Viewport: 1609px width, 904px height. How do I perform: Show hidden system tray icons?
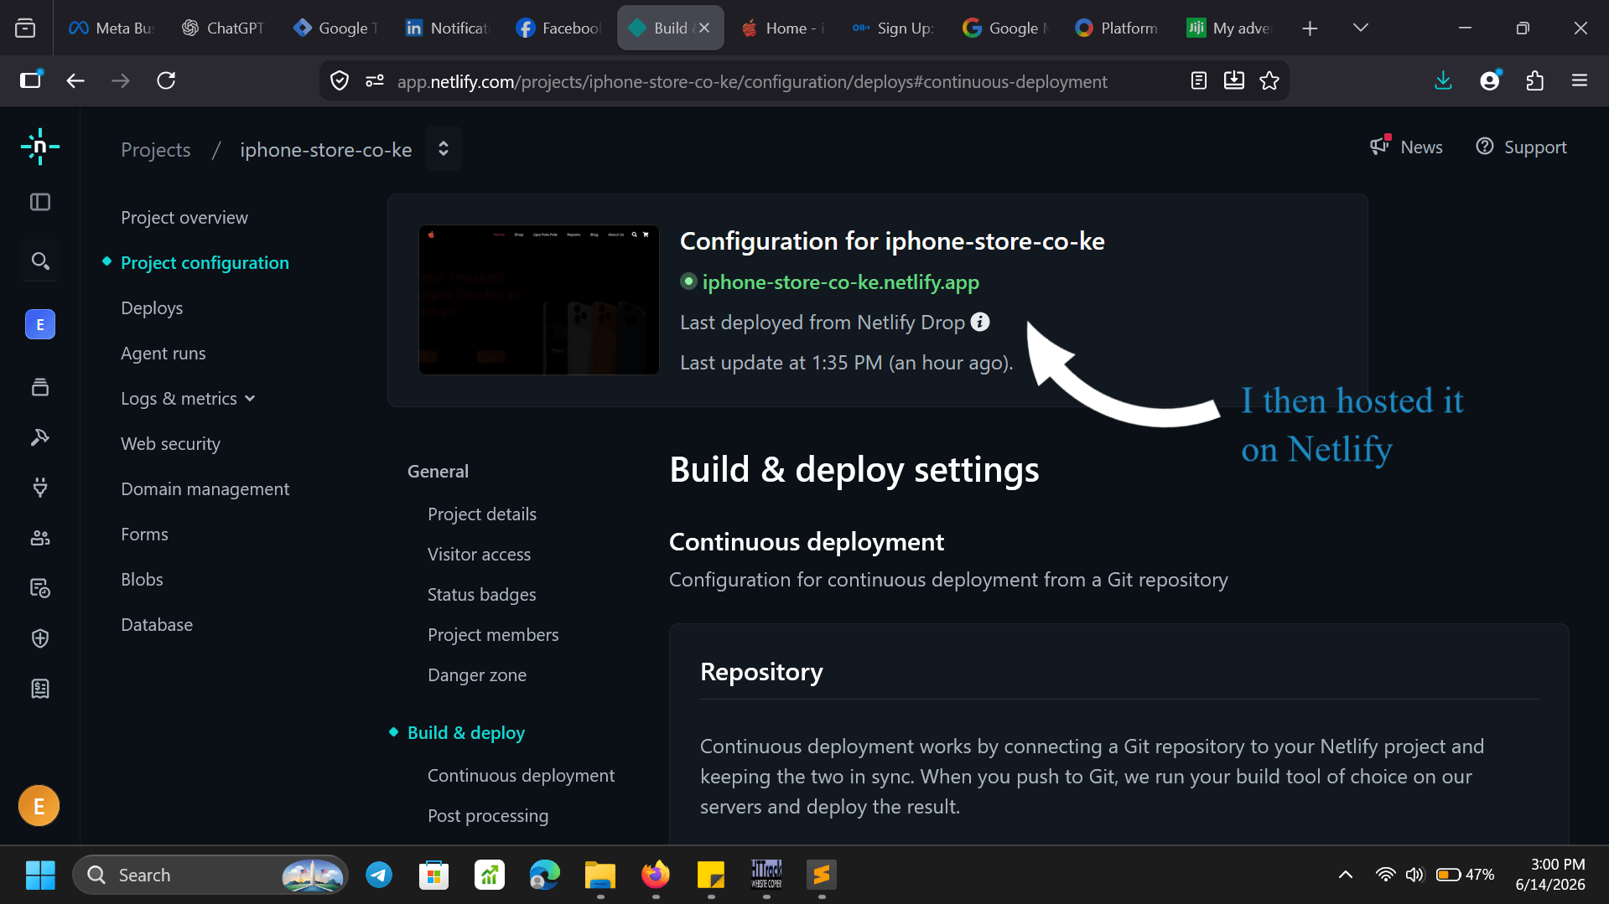pyautogui.click(x=1346, y=875)
